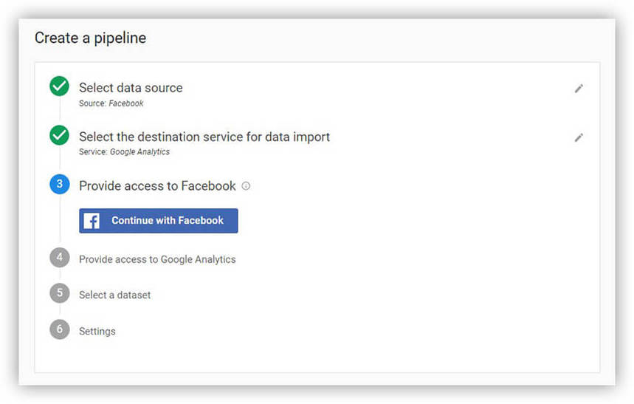Screen dimensions: 634x404
Task: Edit the data source with pencil icon
Action: [x=579, y=89]
